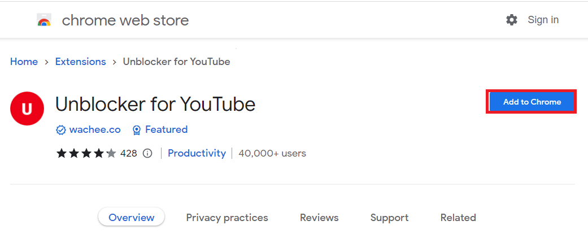This screenshot has height=238, width=588.
Task: Select the Overview tab
Action: (131, 217)
